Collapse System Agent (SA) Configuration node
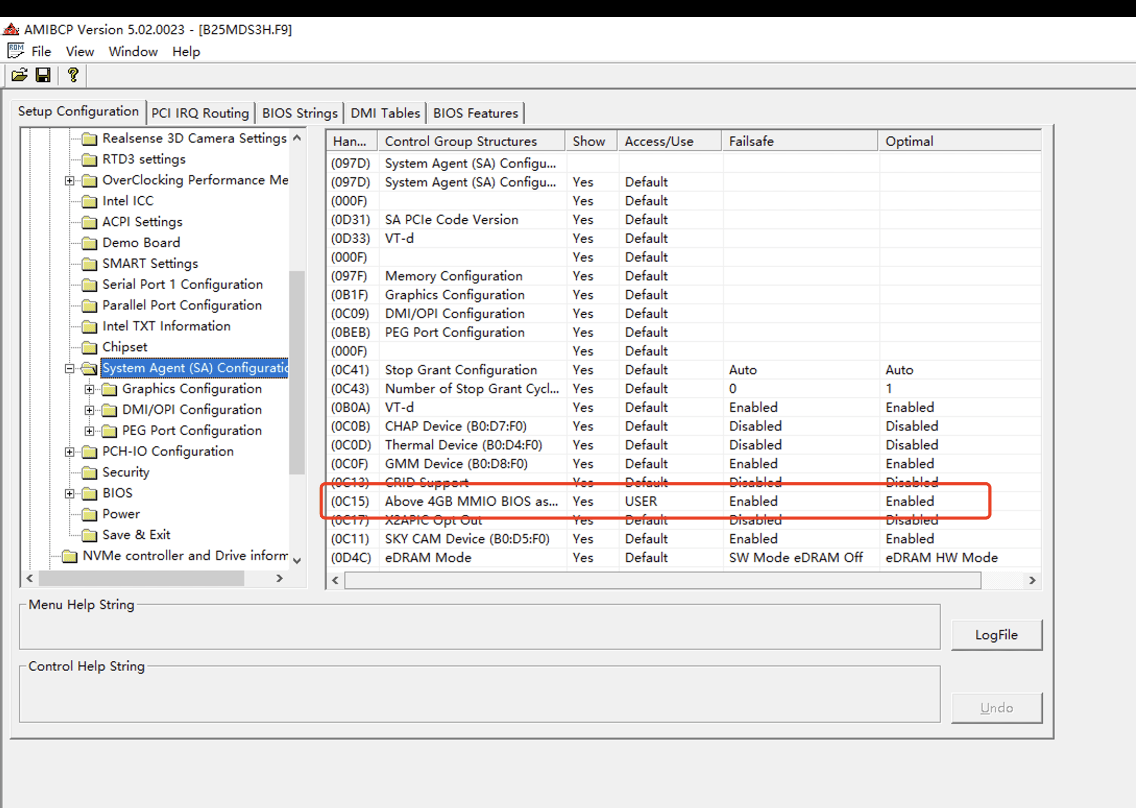Image resolution: width=1136 pixels, height=808 pixels. [x=69, y=369]
